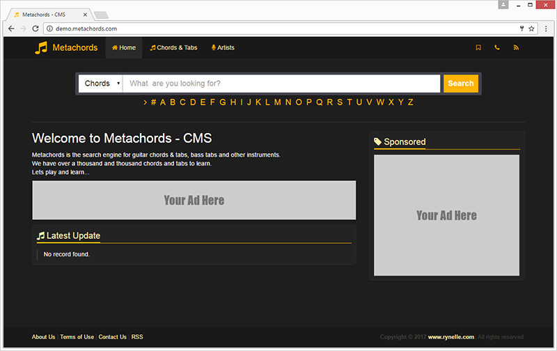Browse chords starting with D
The height and width of the screenshot is (351, 557).
pyautogui.click(x=193, y=102)
